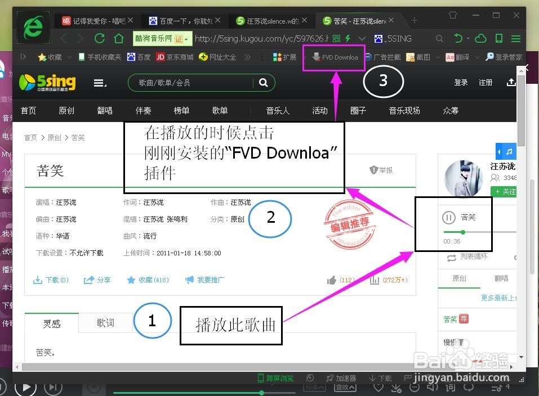Open the mobile phone icon in toolbar
The image size is (539, 396).
coord(499,38)
